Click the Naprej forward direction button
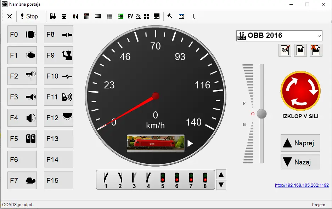The image size is (332, 209). point(300,143)
